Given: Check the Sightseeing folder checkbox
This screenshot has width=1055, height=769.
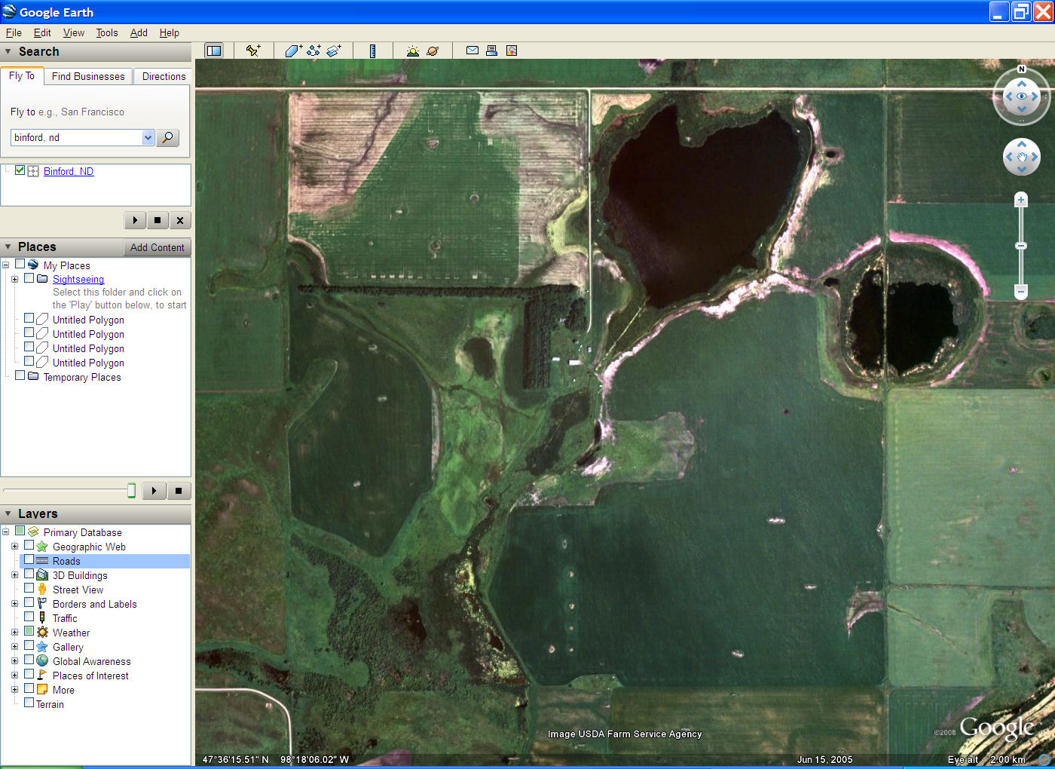Looking at the screenshot, I should [29, 278].
